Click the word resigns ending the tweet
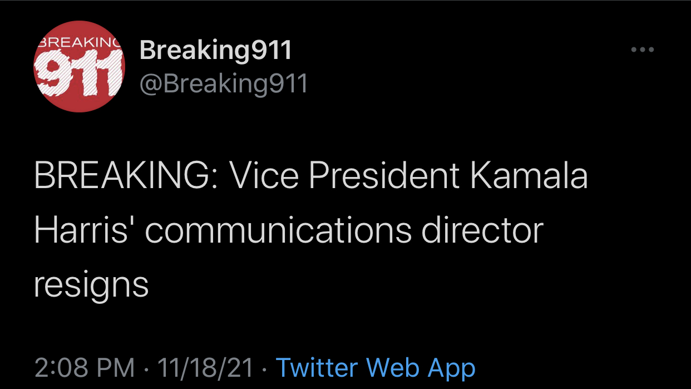 (x=91, y=285)
